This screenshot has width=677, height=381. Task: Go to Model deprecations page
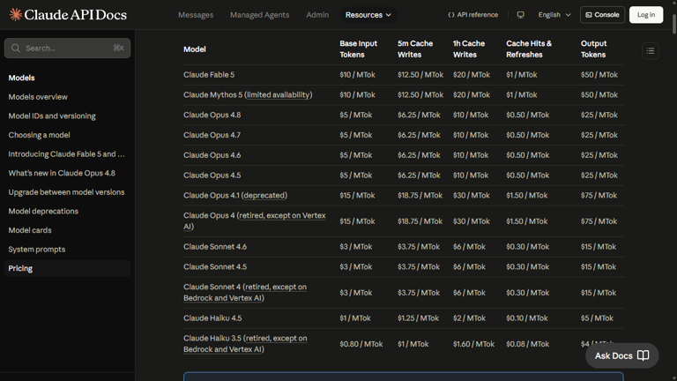[43, 211]
